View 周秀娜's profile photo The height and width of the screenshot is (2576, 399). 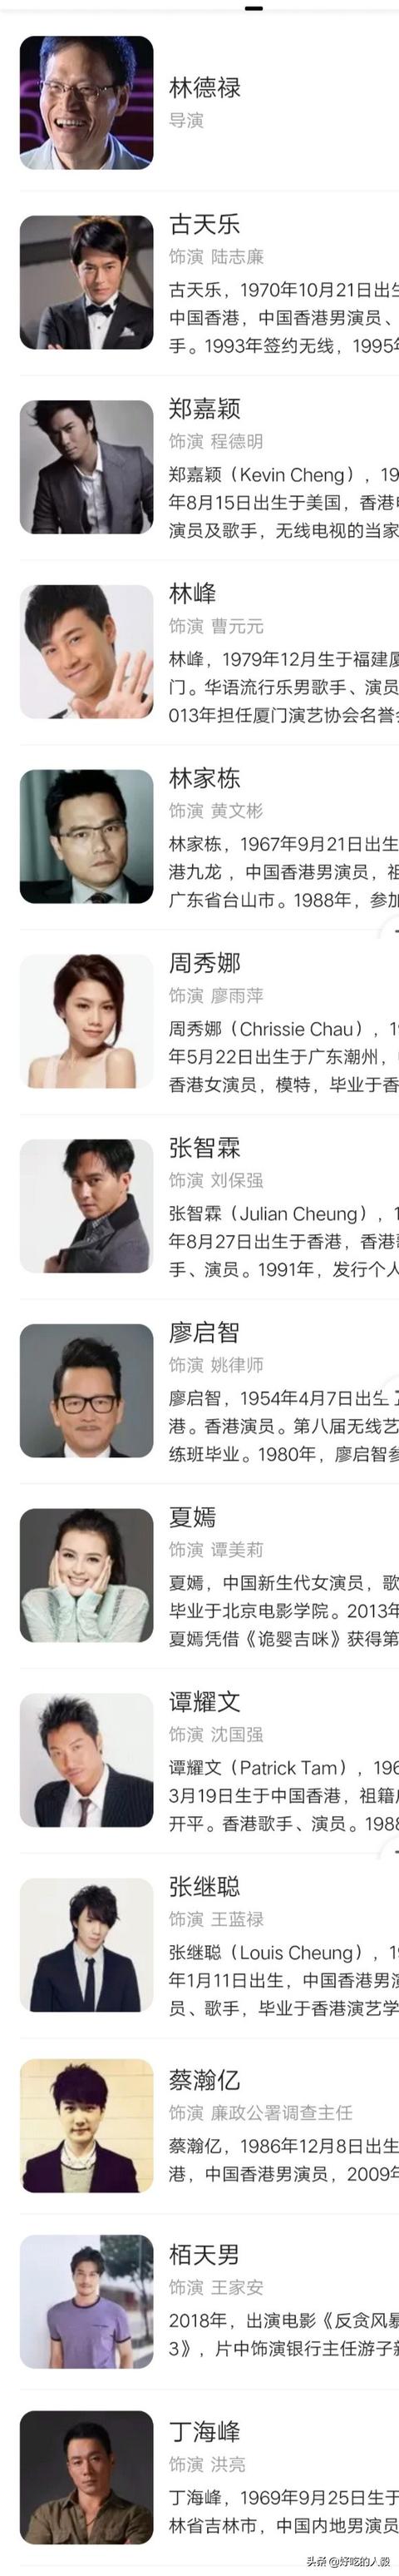86,1022
